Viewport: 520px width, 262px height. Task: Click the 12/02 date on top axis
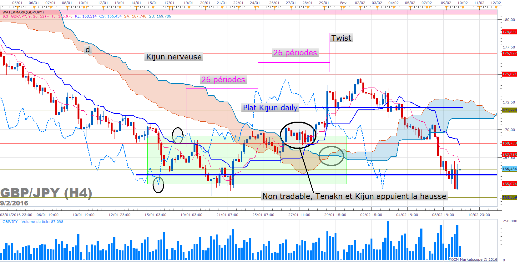pyautogui.click(x=496, y=3)
